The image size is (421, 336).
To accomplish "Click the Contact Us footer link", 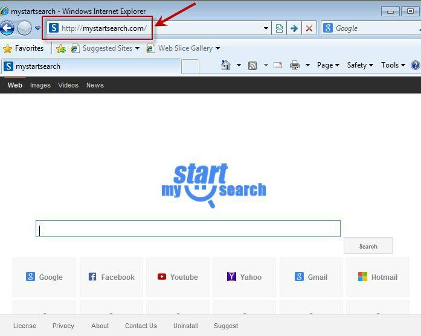I will (x=141, y=326).
